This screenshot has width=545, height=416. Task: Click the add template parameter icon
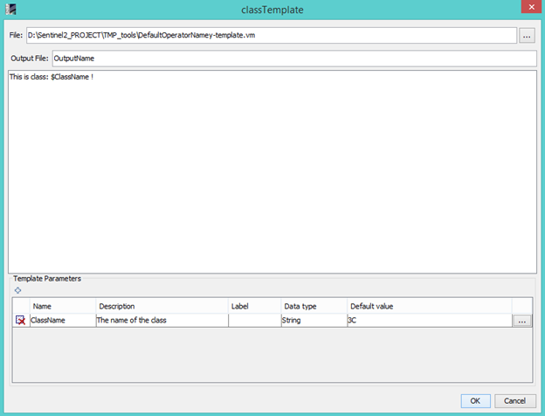click(18, 289)
